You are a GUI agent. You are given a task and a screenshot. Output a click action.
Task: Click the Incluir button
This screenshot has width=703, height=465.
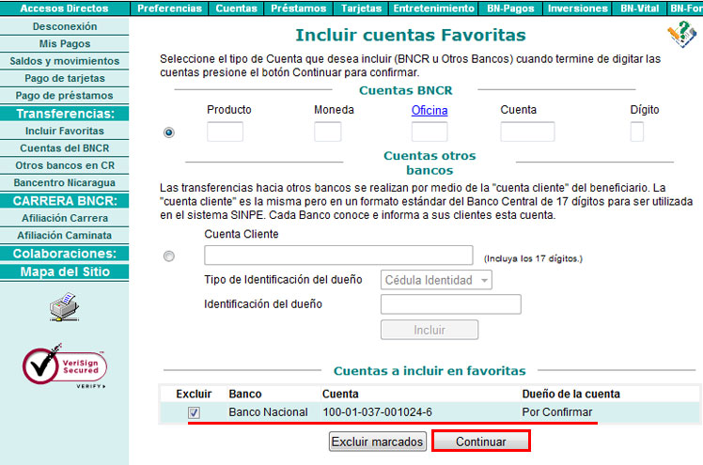(430, 330)
